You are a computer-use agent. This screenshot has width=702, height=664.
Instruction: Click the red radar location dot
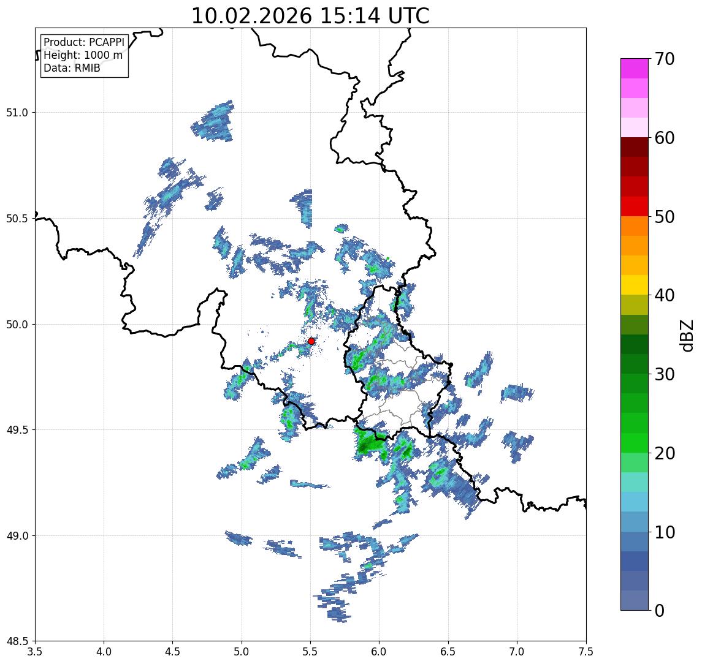click(x=311, y=341)
